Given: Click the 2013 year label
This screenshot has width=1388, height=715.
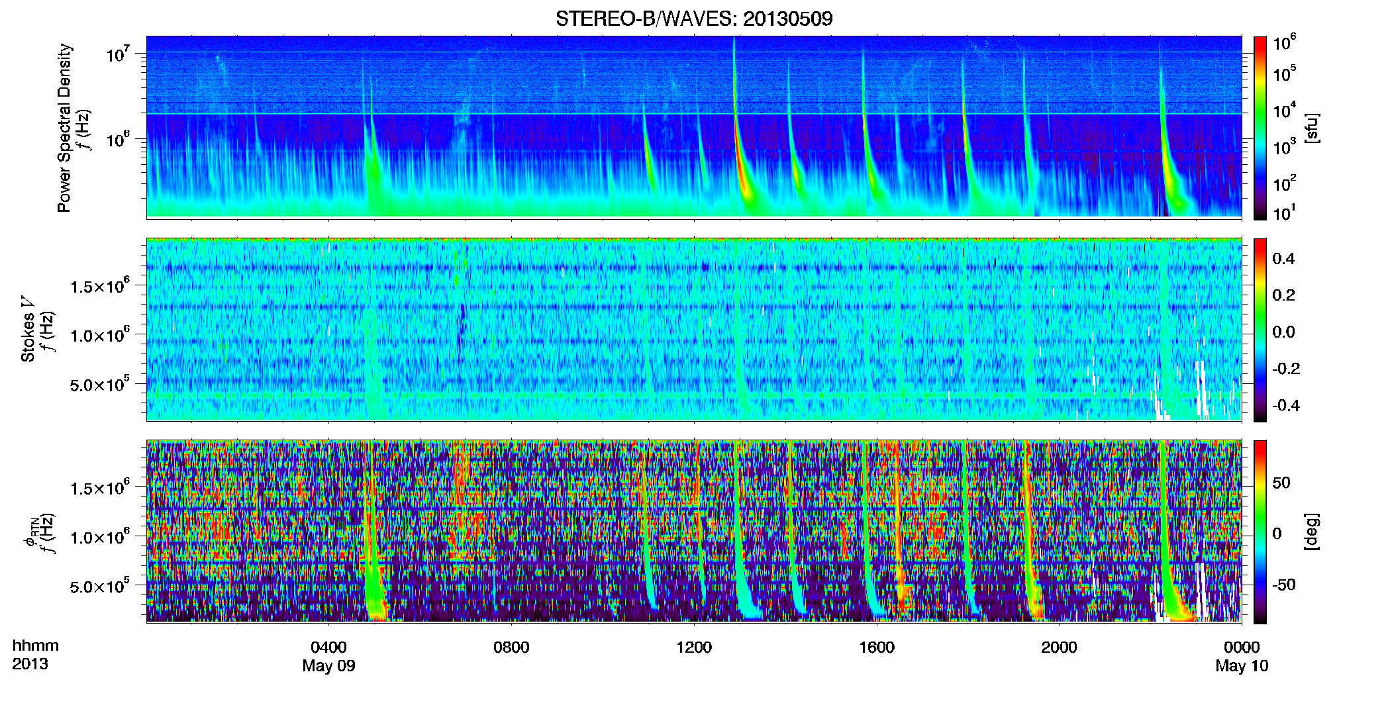Looking at the screenshot, I should tap(30, 664).
